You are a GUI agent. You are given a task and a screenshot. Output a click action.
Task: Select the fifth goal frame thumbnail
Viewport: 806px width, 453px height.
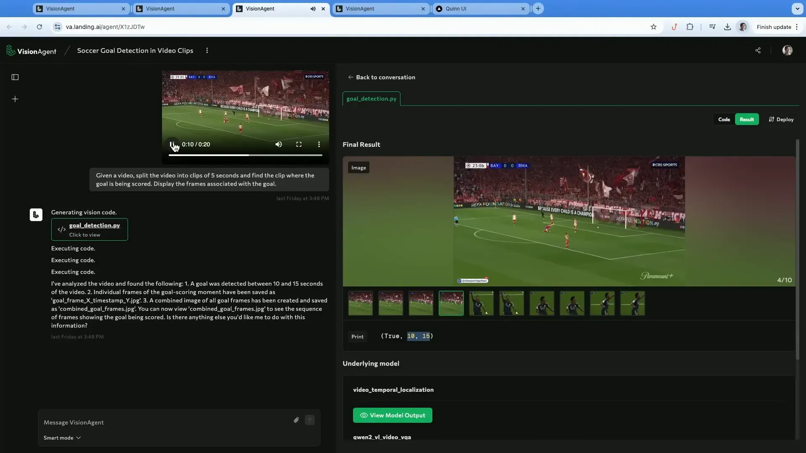(x=482, y=303)
